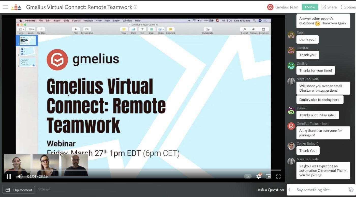The height and width of the screenshot is (197, 356).
Task: Click the Shape tool in the Keynote toolbar
Action: tap(152, 30)
